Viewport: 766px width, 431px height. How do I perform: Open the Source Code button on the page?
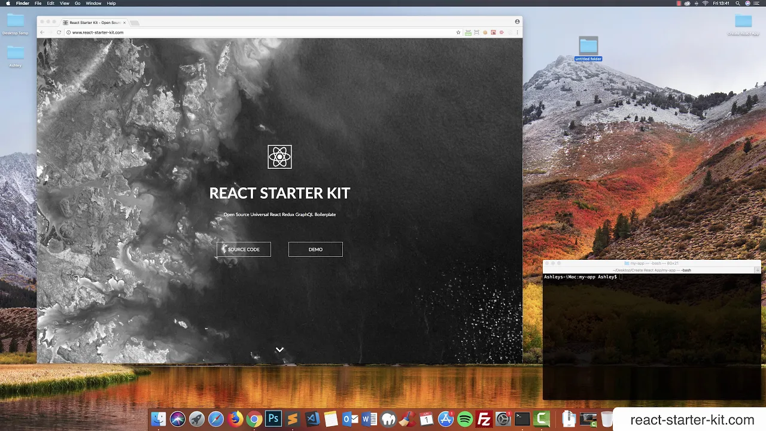pos(244,250)
